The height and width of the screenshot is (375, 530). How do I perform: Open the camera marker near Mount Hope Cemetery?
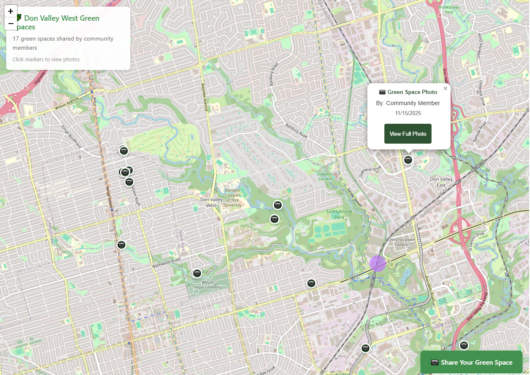coord(196,273)
